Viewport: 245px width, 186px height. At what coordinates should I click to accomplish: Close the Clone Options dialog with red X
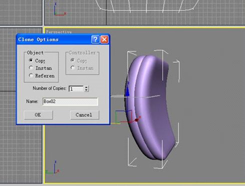click(104, 39)
